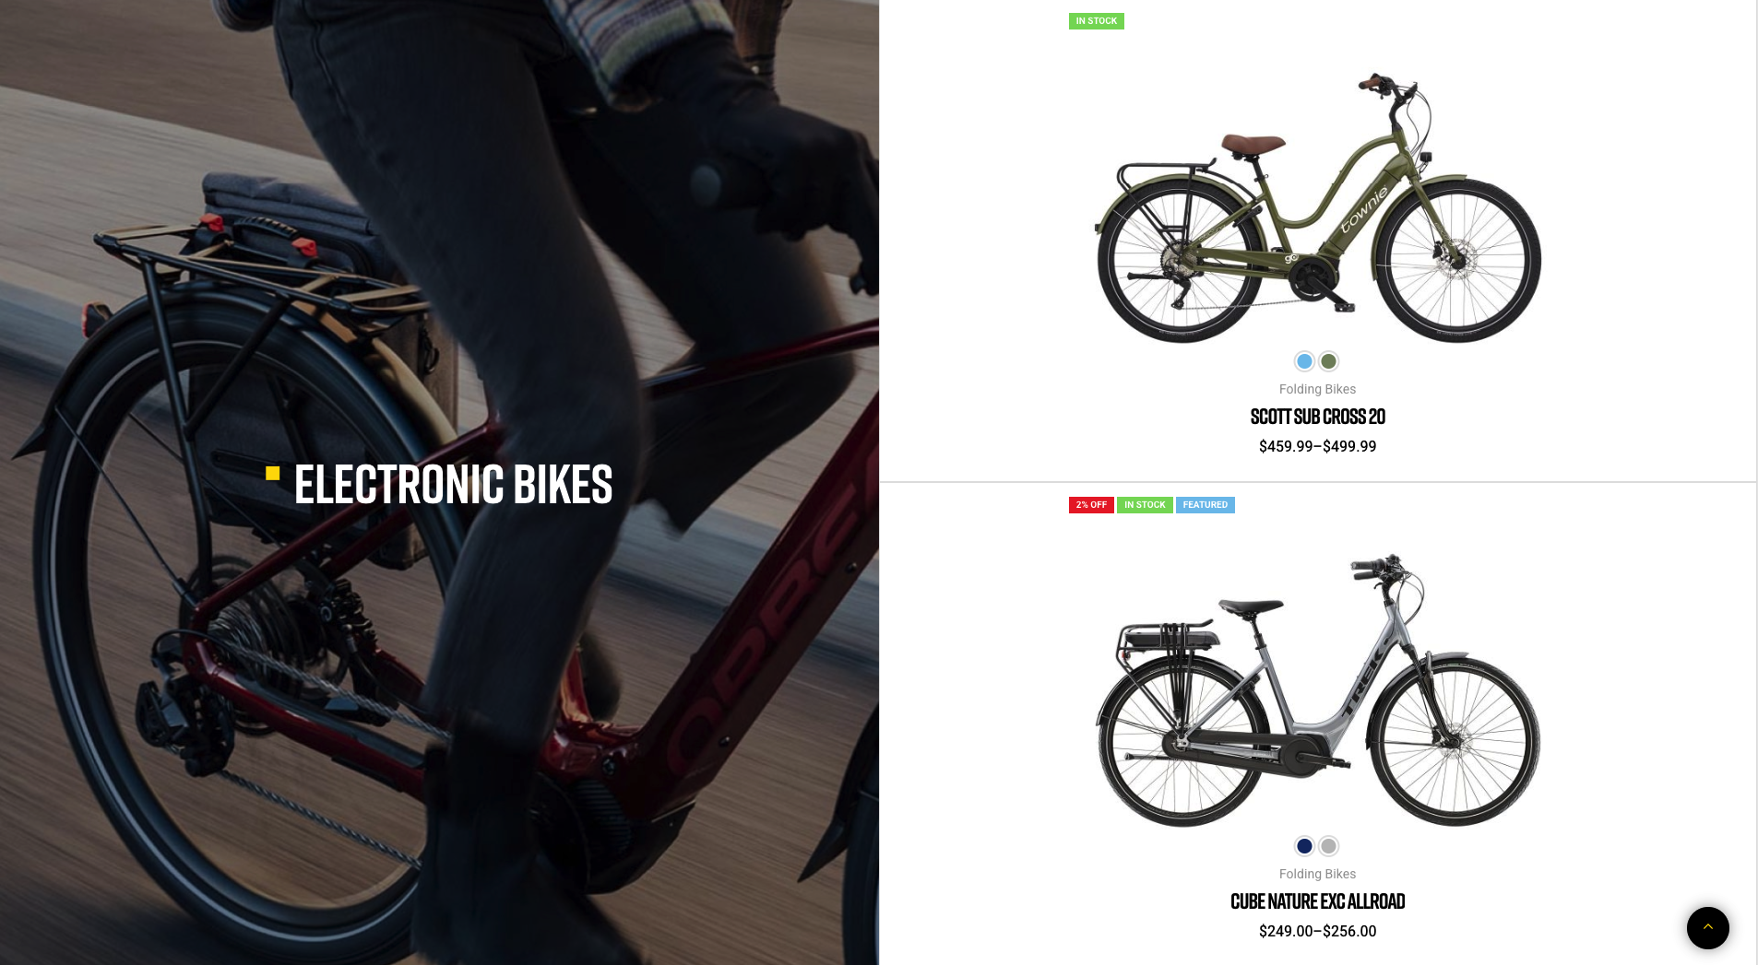Choose the gray color swatch for Cube Nature EXC Allroad
Screen dimensions: 1758x965
pos(1328,846)
